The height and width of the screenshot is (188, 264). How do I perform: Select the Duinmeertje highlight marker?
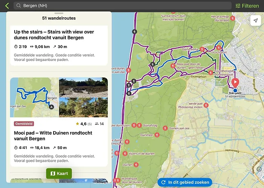click(x=202, y=49)
